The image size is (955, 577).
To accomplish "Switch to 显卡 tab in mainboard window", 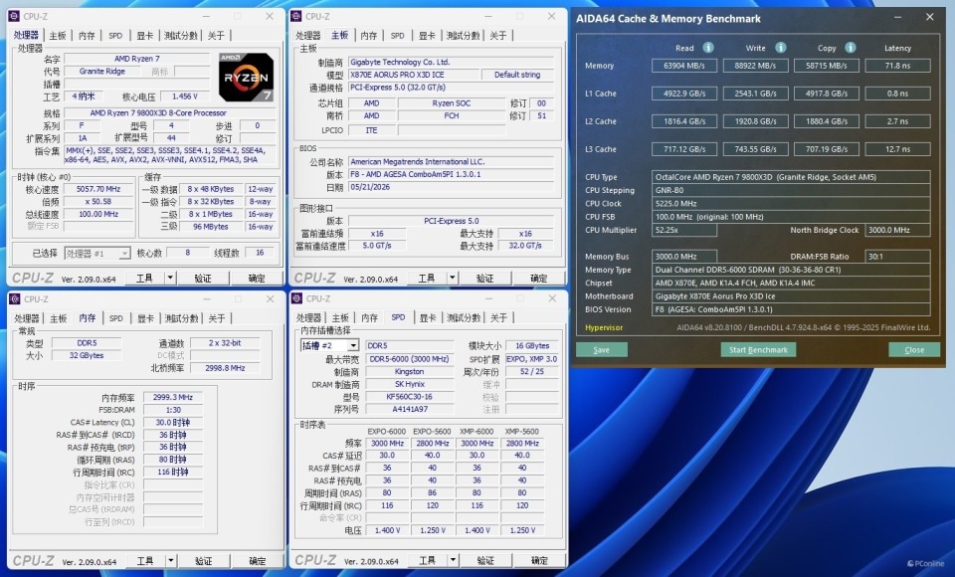I will point(427,36).
